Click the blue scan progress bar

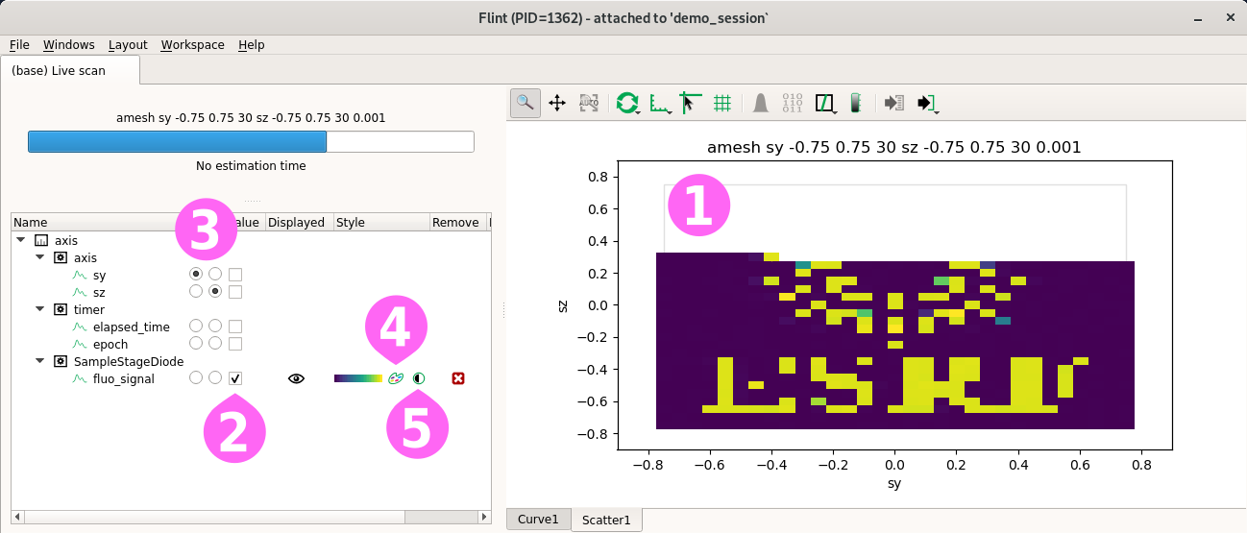pyautogui.click(x=251, y=142)
